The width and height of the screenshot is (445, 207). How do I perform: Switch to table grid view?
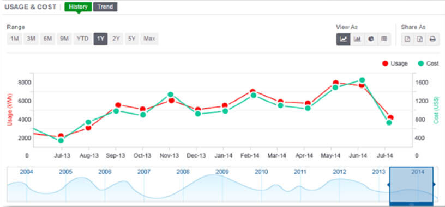click(x=384, y=39)
